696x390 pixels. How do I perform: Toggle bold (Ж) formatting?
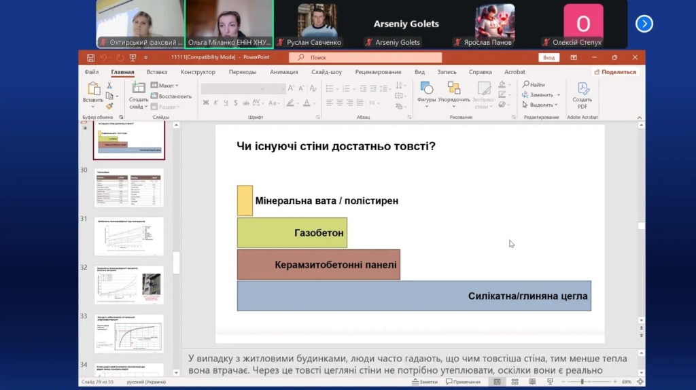tap(206, 103)
